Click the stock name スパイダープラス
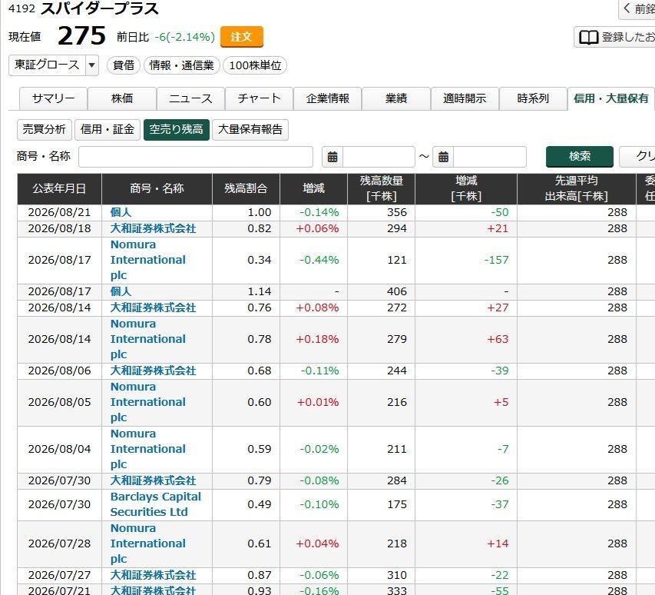Image resolution: width=655 pixels, height=595 pixels. pyautogui.click(x=99, y=8)
